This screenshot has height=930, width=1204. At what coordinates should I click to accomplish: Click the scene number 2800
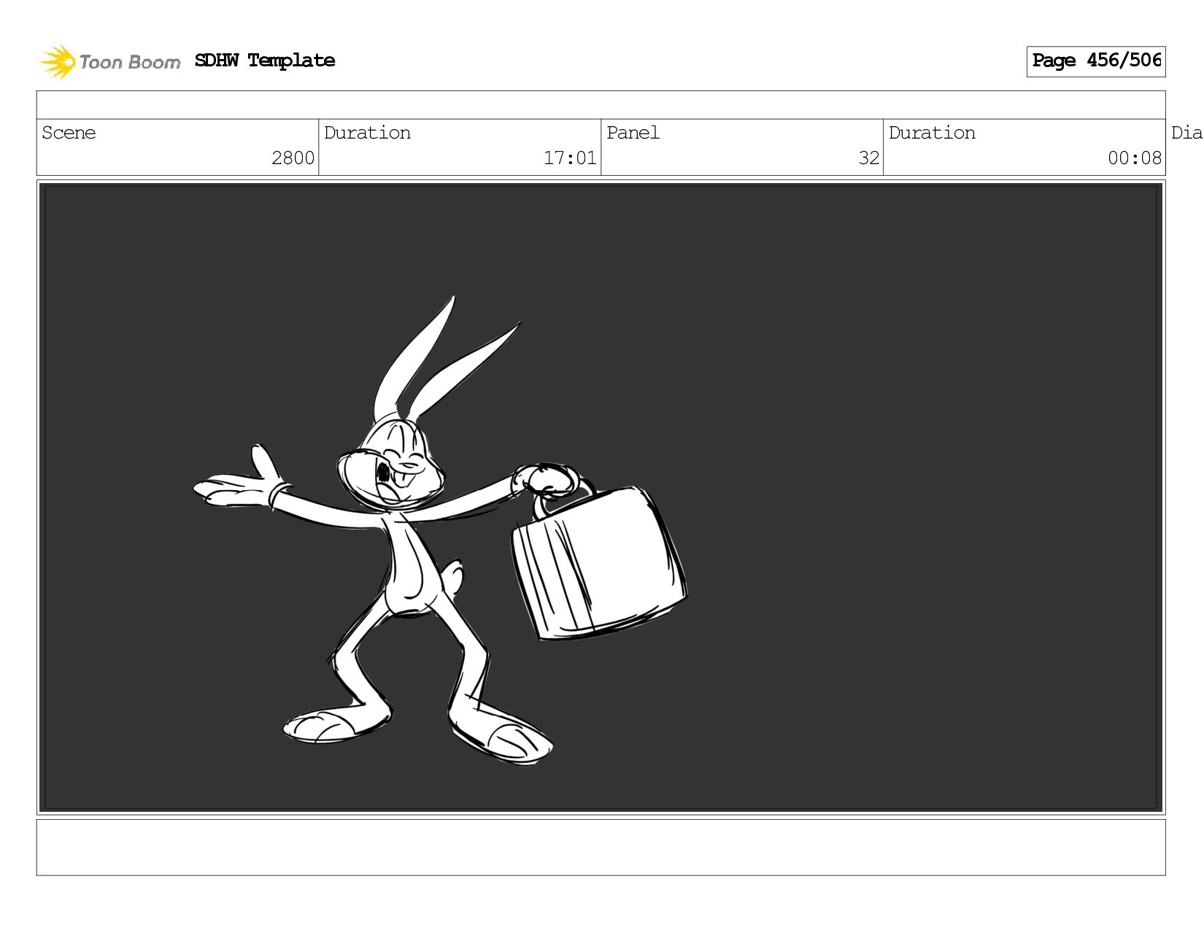click(x=293, y=158)
